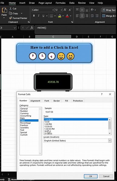
Task: Click the Increase Indent icon
Action: click(97, 16)
